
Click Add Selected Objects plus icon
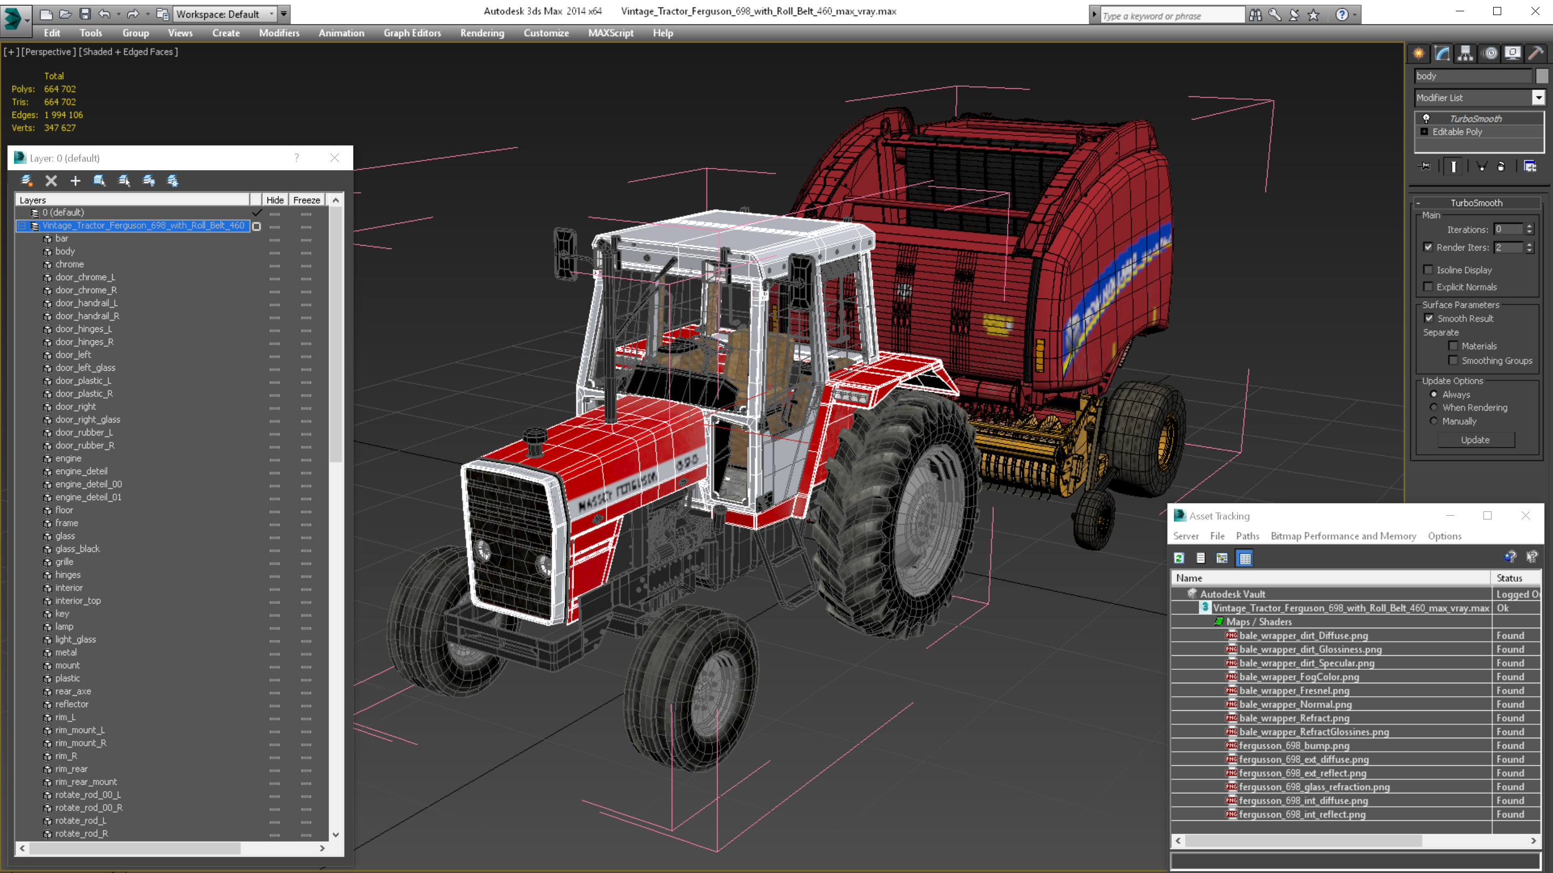tap(75, 180)
